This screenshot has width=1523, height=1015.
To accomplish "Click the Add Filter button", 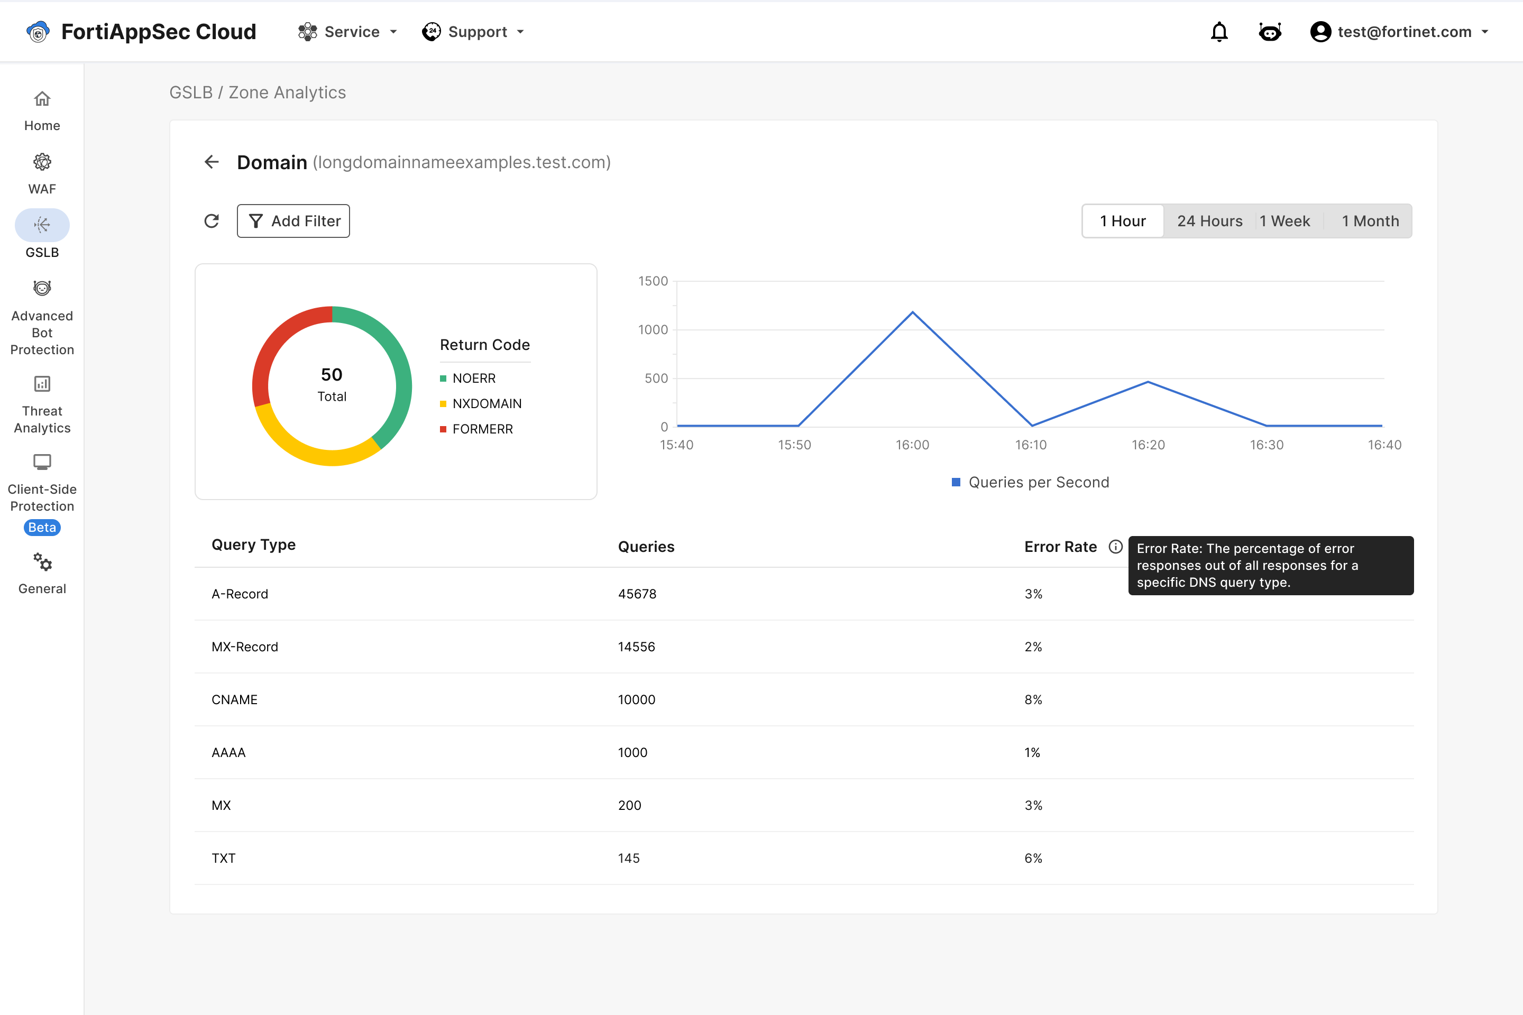I will pos(293,222).
